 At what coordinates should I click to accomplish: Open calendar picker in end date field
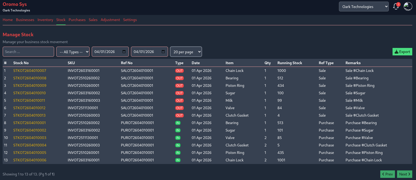pos(163,52)
